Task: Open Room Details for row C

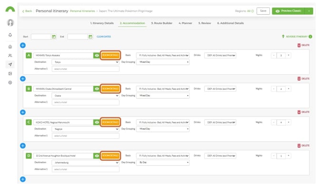Action: 110,122
